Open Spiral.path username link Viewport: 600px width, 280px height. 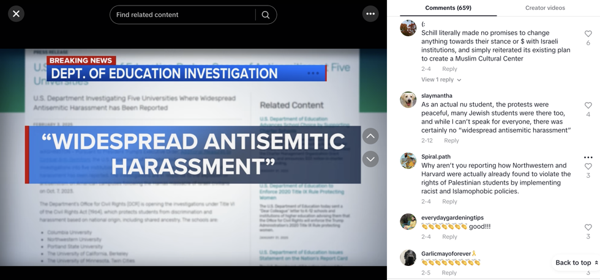pyautogui.click(x=436, y=157)
